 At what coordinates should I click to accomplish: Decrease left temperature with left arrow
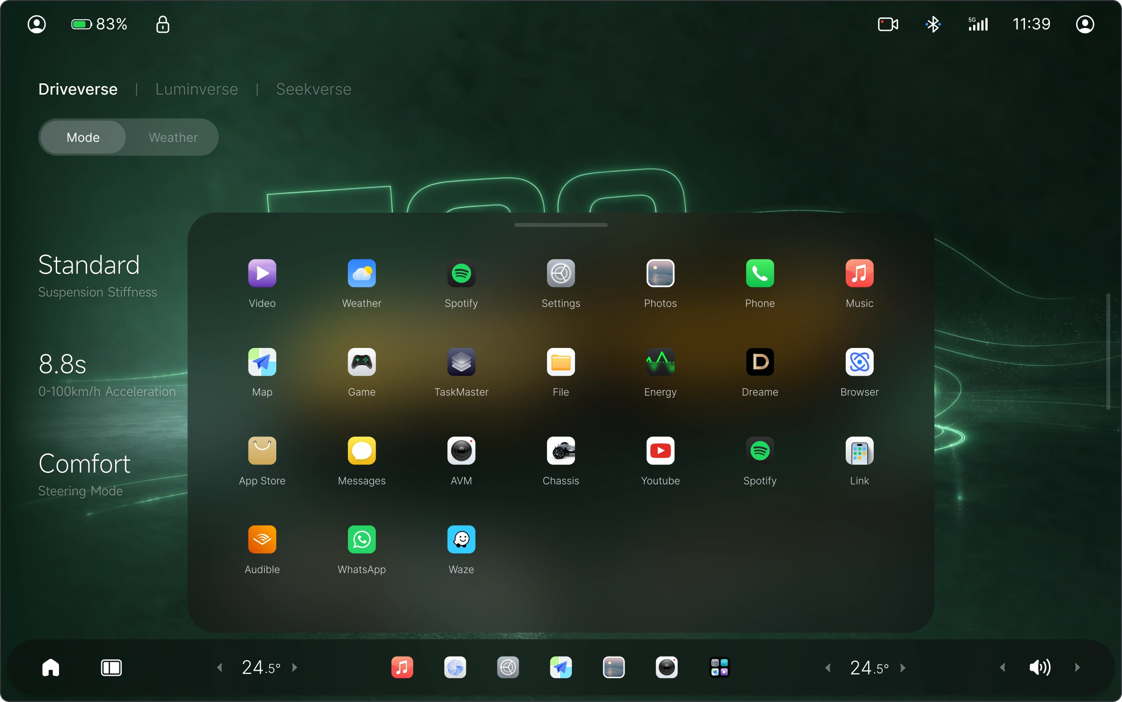pyautogui.click(x=220, y=667)
